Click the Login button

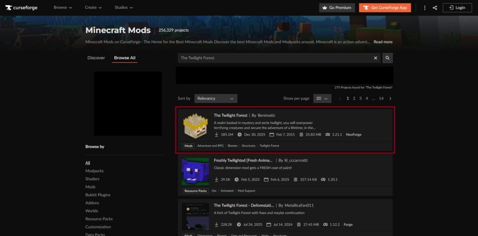(457, 7)
